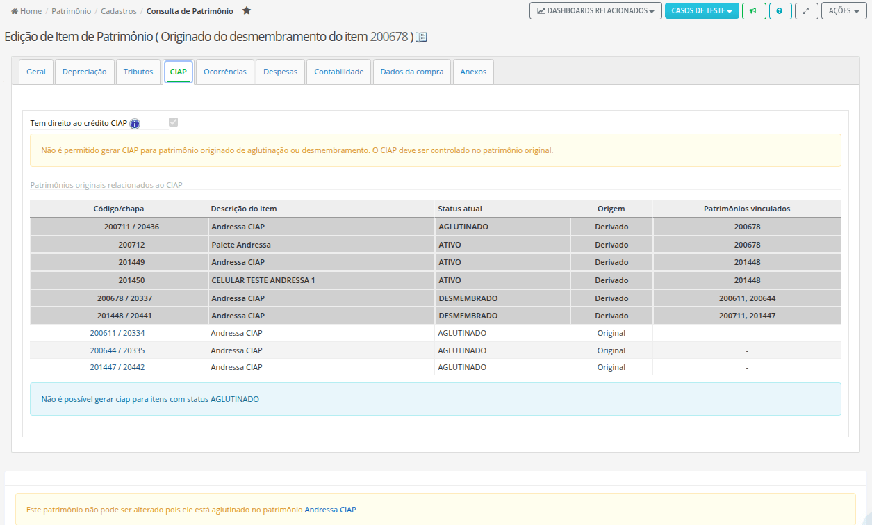
Task: Open the Ocorrências tab
Action: [x=225, y=72]
